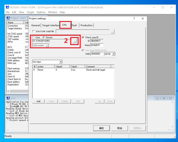Click the Value0 column header
Image resolution: width=178 pixels, height=142 pixels.
click(62, 67)
